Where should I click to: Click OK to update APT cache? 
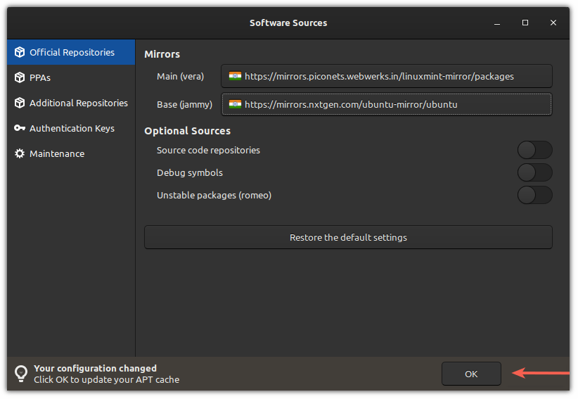pyautogui.click(x=471, y=374)
